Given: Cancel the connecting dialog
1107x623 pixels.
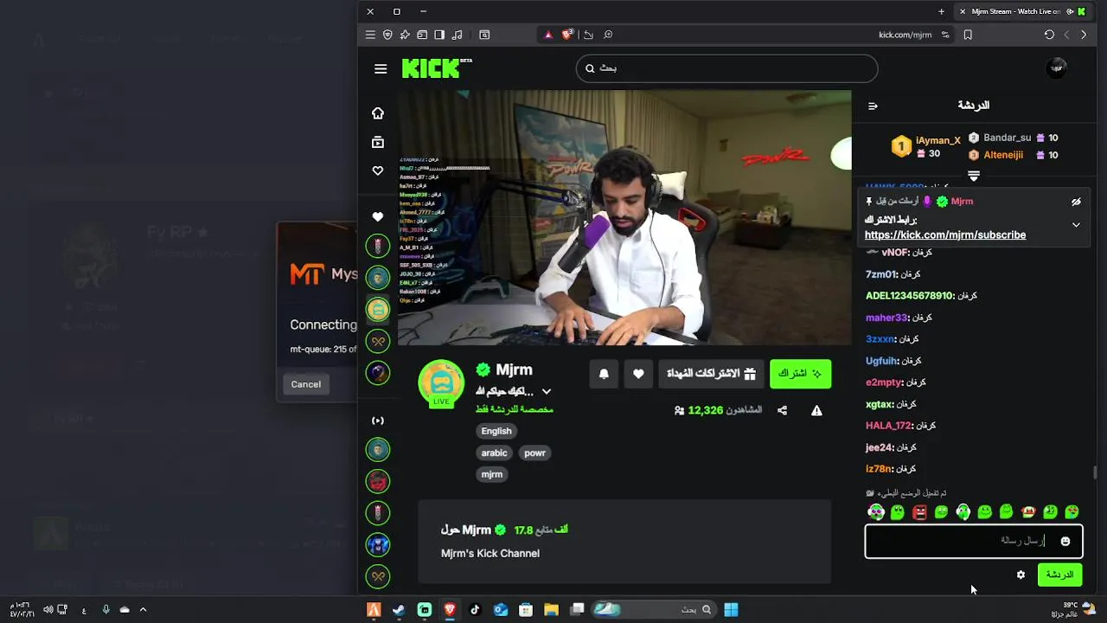Looking at the screenshot, I should pyautogui.click(x=305, y=384).
